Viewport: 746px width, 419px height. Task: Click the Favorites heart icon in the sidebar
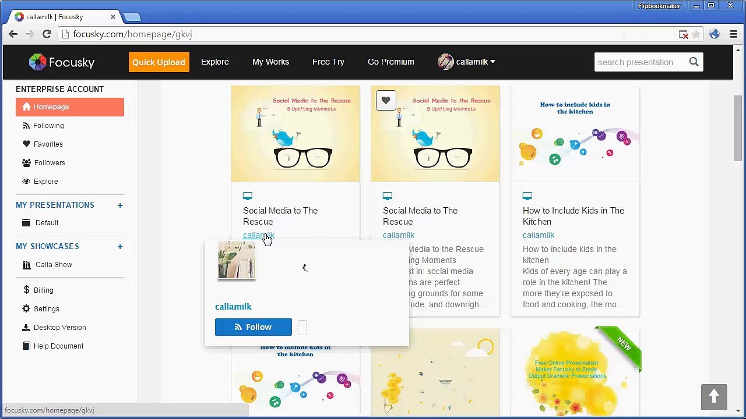[x=26, y=144]
